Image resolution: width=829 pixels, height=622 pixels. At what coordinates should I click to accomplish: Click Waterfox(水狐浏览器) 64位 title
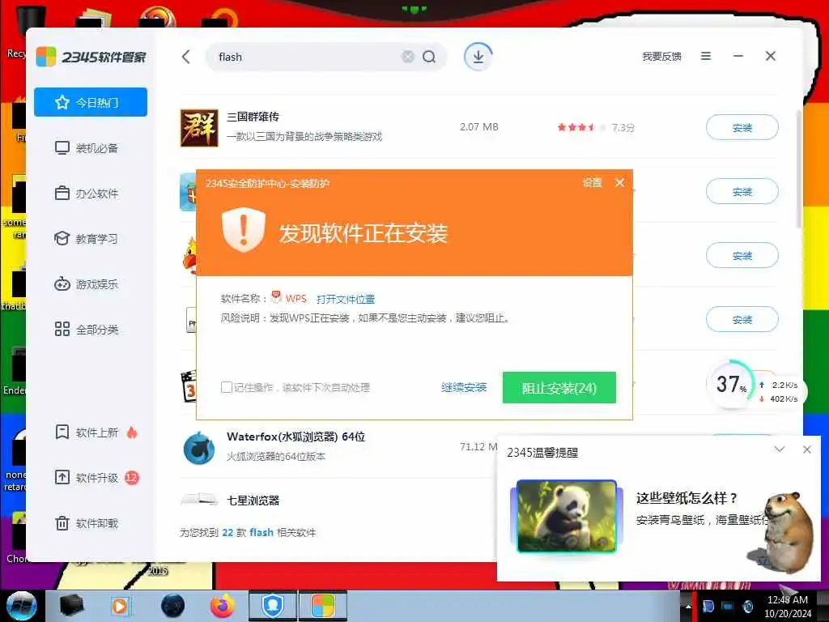(295, 437)
